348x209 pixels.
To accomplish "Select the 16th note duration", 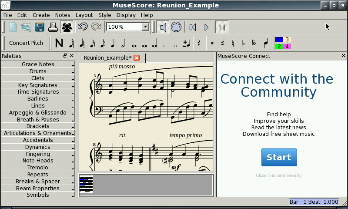I will click(x=93, y=43).
